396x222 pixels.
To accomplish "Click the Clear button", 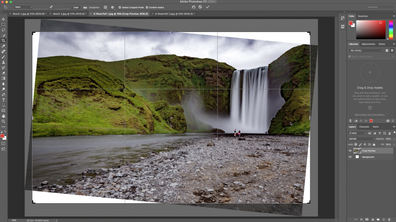I will click(76, 7).
